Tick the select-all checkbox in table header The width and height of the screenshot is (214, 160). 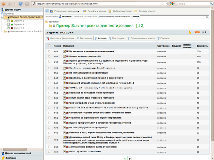coord(49,46)
